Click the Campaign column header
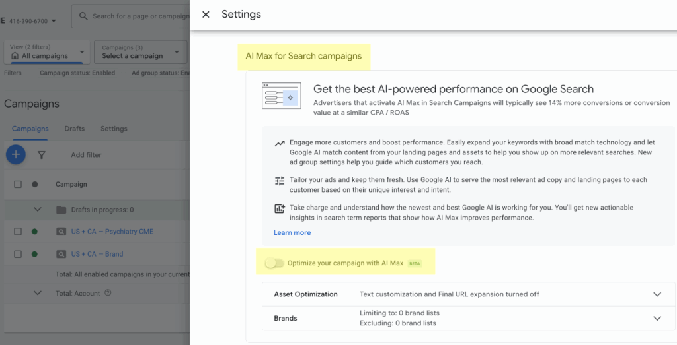Viewport: 677px width, 345px height. (x=71, y=184)
